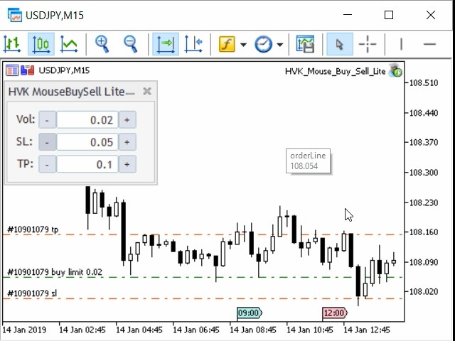The width and height of the screenshot is (455, 341).
Task: Select the #10901079 buy limit 0.02 label
Action: tap(55, 272)
